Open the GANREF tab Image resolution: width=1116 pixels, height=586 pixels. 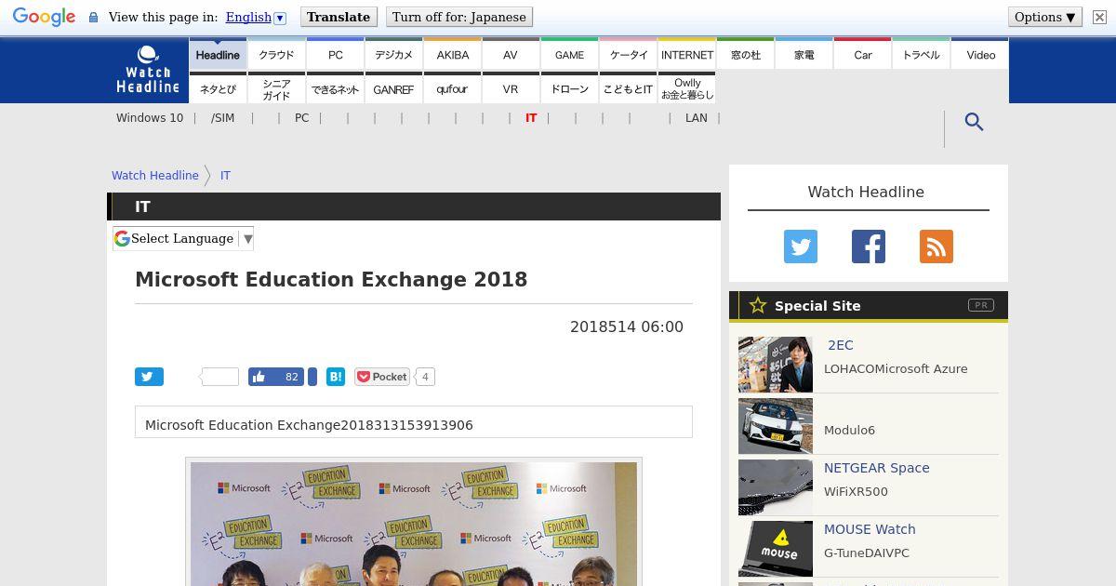393,89
